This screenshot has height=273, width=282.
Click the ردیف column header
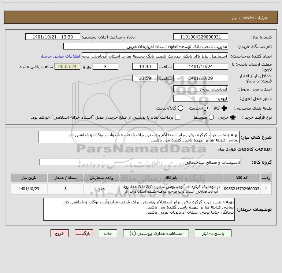coord(266,178)
